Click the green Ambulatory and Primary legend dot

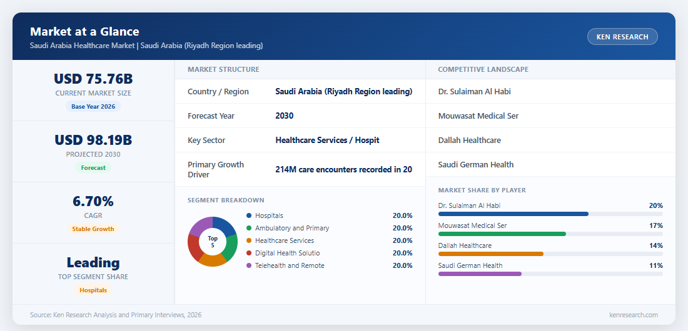(249, 228)
